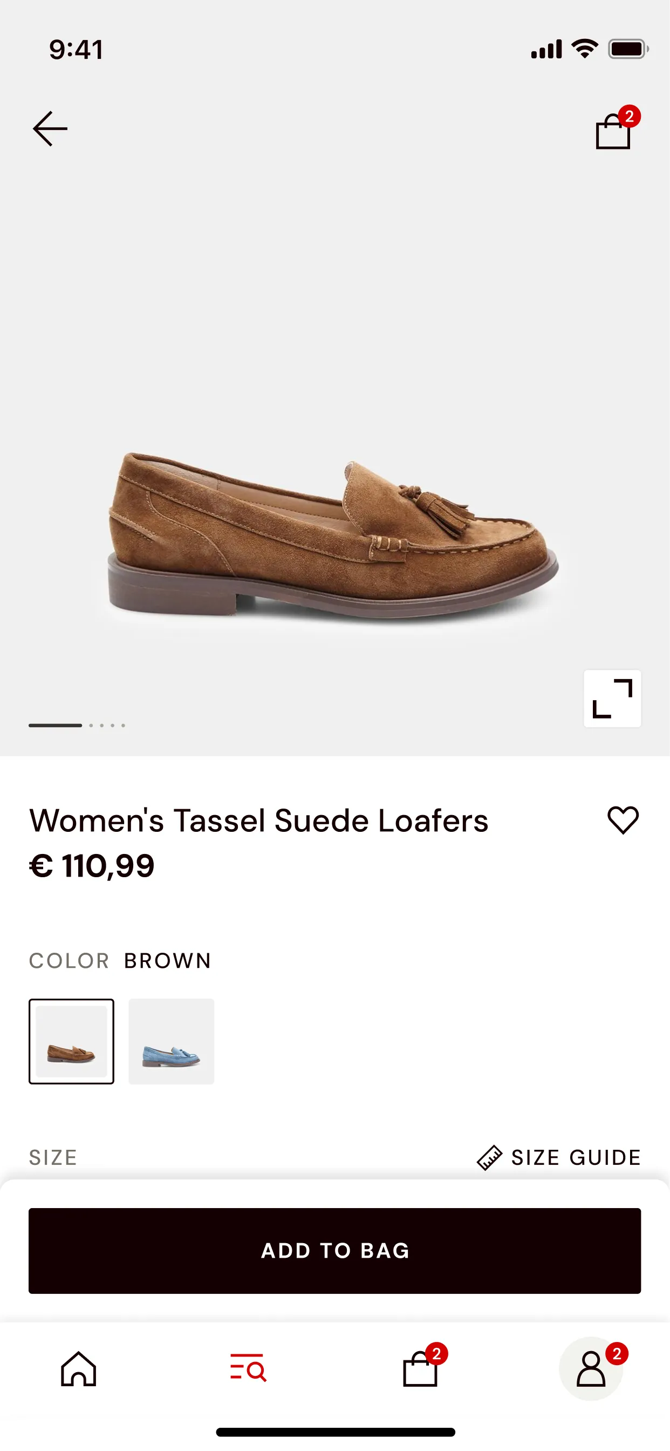Open the shopping bag at top right
The image size is (670, 1451).
(x=613, y=131)
